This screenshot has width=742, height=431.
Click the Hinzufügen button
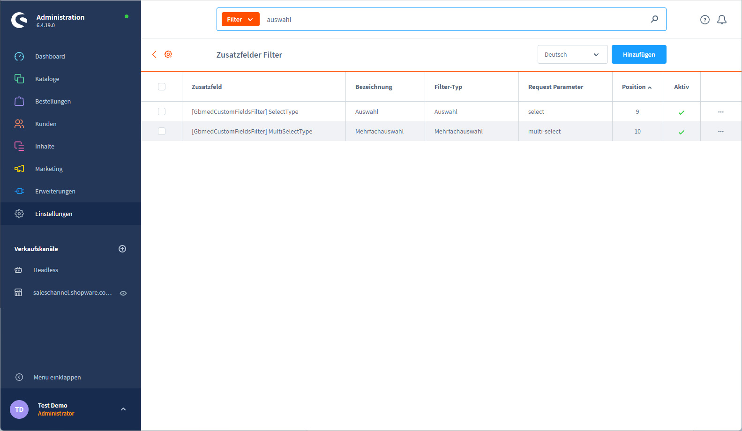coord(639,54)
